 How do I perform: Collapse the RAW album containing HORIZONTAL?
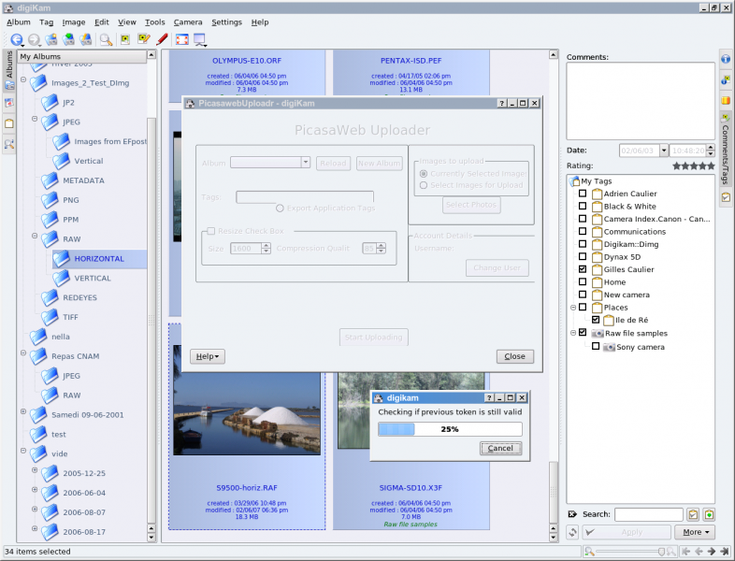(35, 236)
